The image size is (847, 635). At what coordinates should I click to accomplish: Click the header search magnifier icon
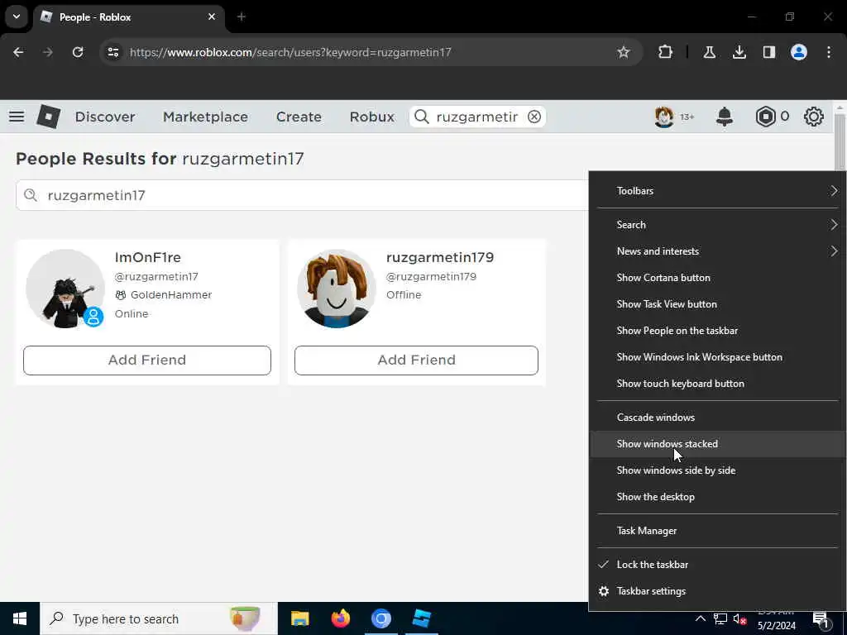(422, 117)
